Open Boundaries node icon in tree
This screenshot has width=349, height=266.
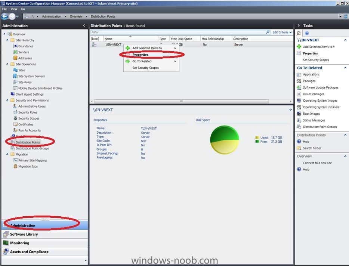pos(15,46)
